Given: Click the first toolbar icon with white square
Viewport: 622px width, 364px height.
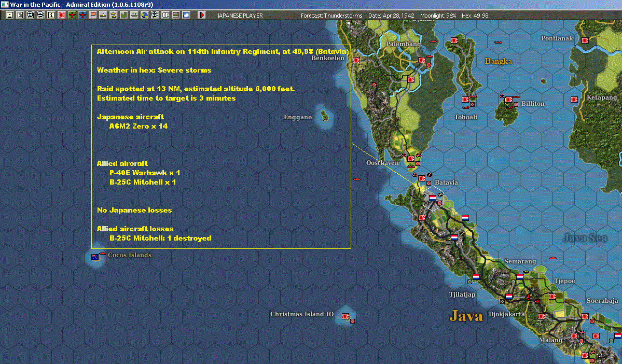Looking at the screenshot, I should click(x=9, y=15).
